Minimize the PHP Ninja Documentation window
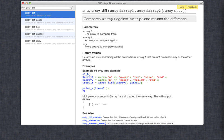 coord(27,3)
